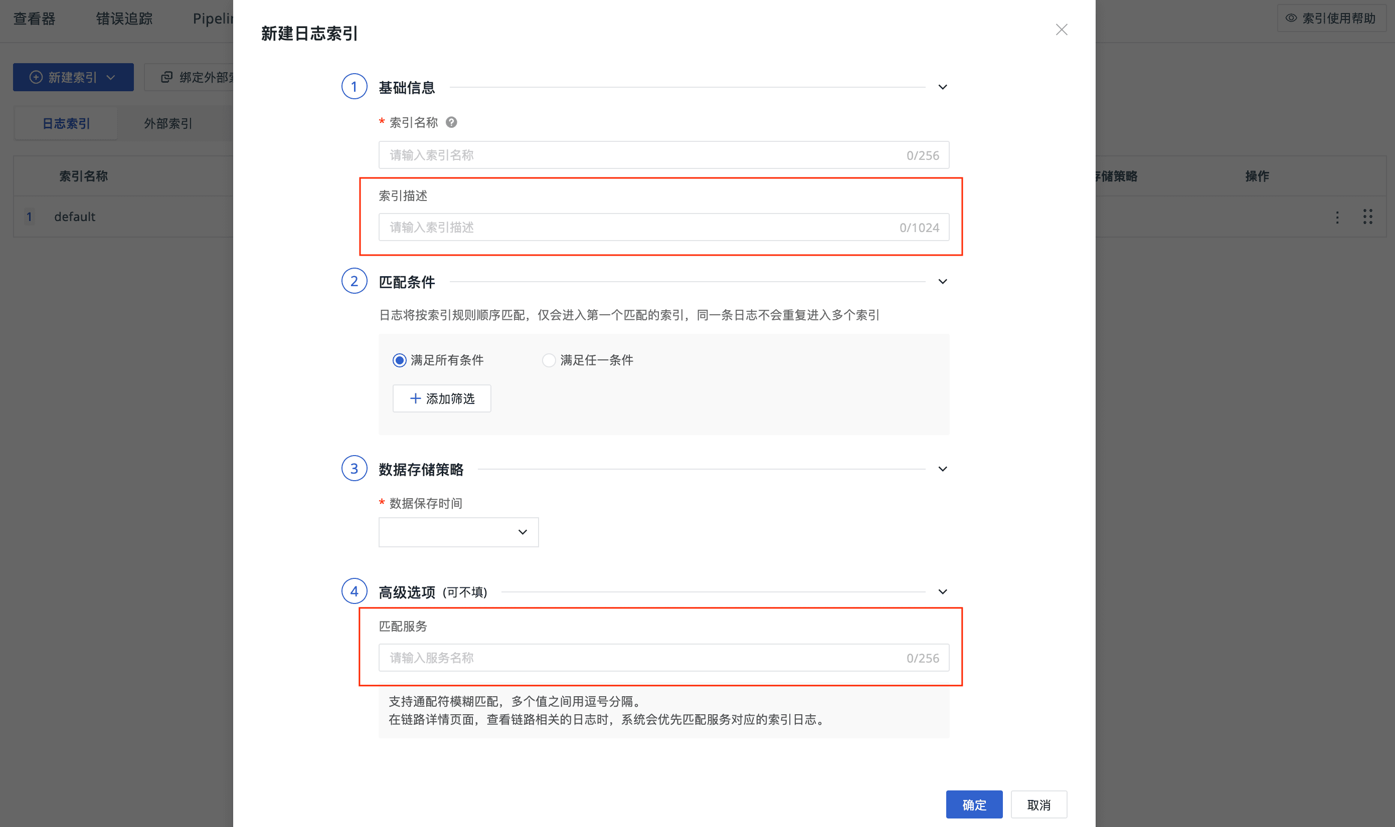This screenshot has width=1395, height=827.
Task: Click the drag handle grid icon for default row
Action: pyautogui.click(x=1368, y=217)
